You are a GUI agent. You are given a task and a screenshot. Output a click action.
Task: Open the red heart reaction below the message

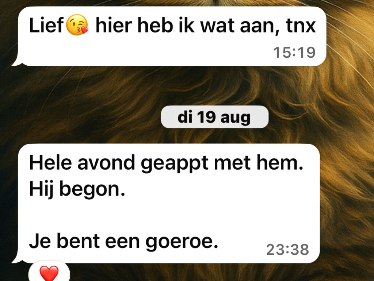click(x=49, y=272)
